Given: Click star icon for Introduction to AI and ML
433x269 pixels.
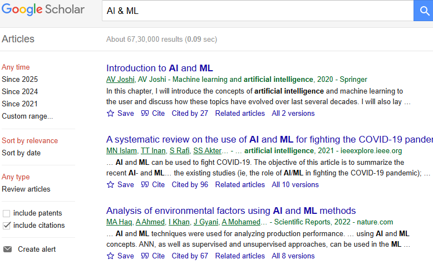Looking at the screenshot, I should point(110,113).
